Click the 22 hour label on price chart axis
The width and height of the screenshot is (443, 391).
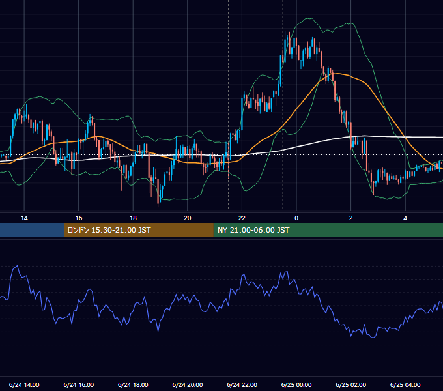242,218
